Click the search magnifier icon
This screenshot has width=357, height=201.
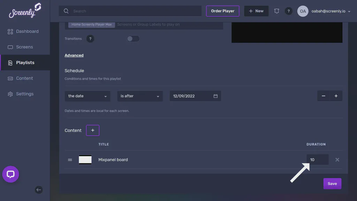pyautogui.click(x=66, y=11)
